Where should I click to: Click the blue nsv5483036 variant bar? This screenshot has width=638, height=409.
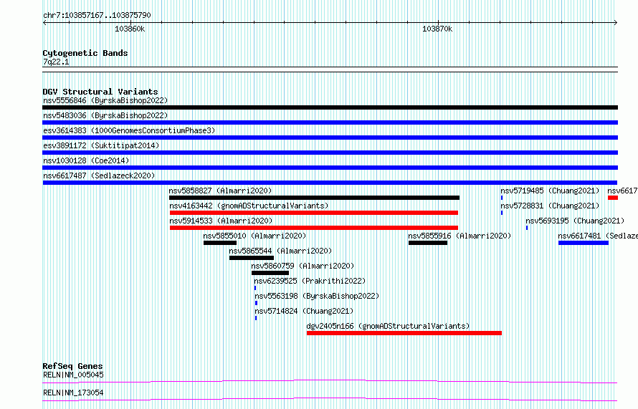330,122
